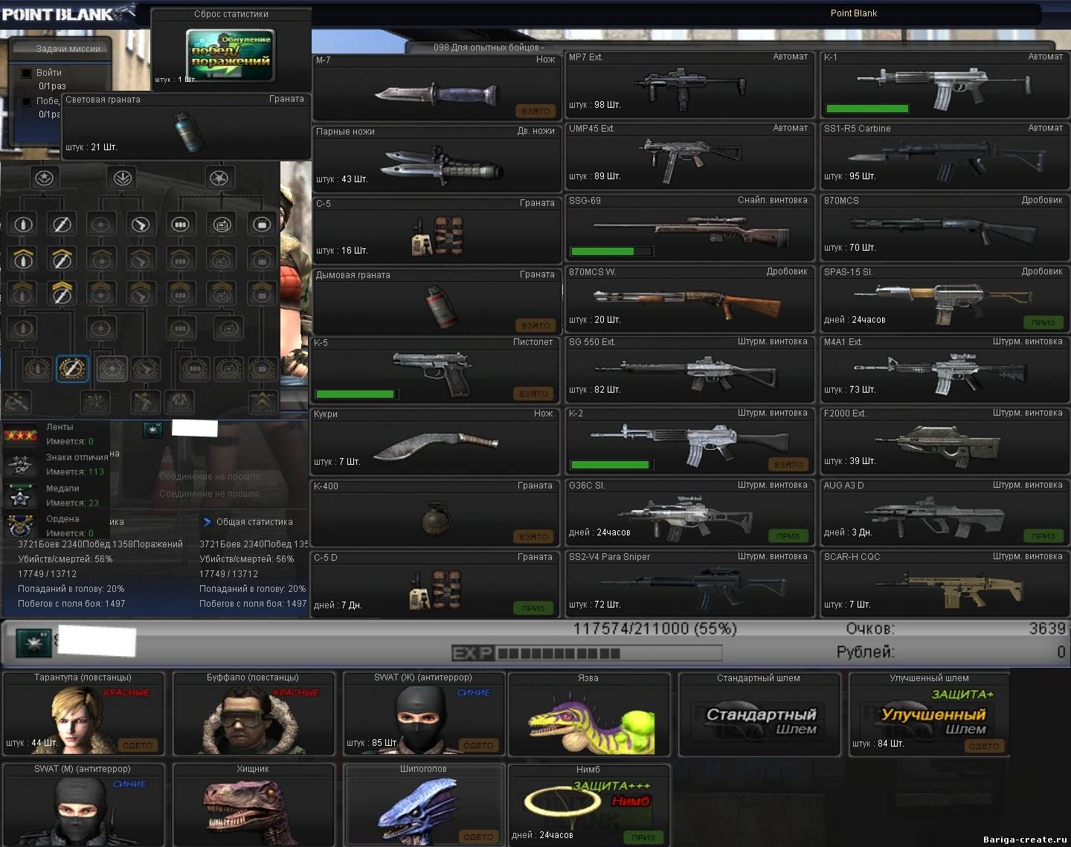Click the Ленты ribbon icon
1071x847 pixels.
20,435
